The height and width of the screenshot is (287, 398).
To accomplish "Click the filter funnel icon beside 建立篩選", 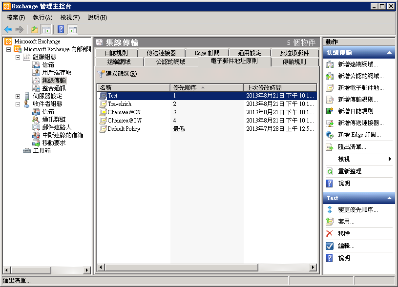I will tap(101, 74).
